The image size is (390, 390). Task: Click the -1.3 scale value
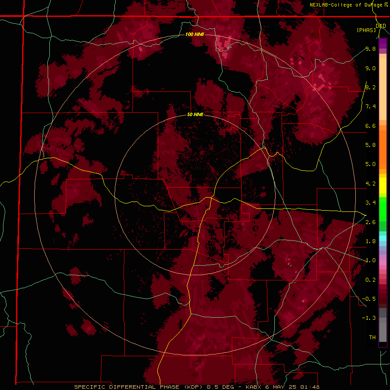(x=369, y=318)
